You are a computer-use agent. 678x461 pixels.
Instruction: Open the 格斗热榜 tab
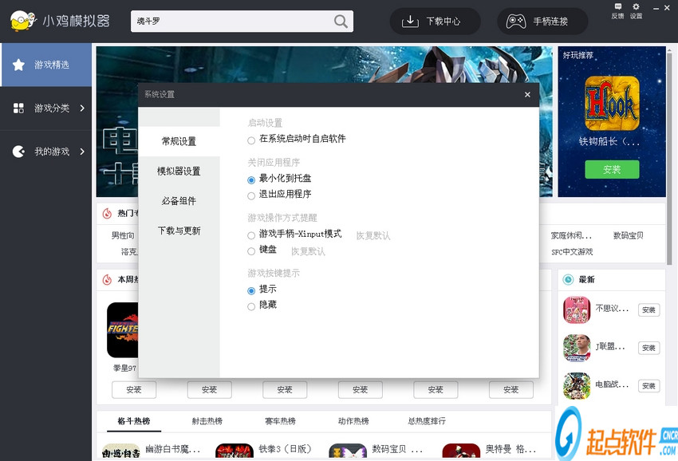pyautogui.click(x=134, y=421)
